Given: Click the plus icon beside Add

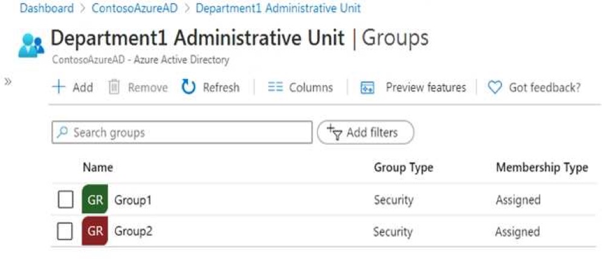Looking at the screenshot, I should (x=59, y=87).
